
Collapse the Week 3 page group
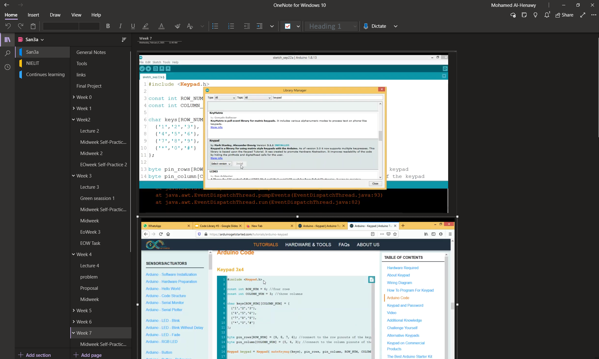tap(74, 176)
